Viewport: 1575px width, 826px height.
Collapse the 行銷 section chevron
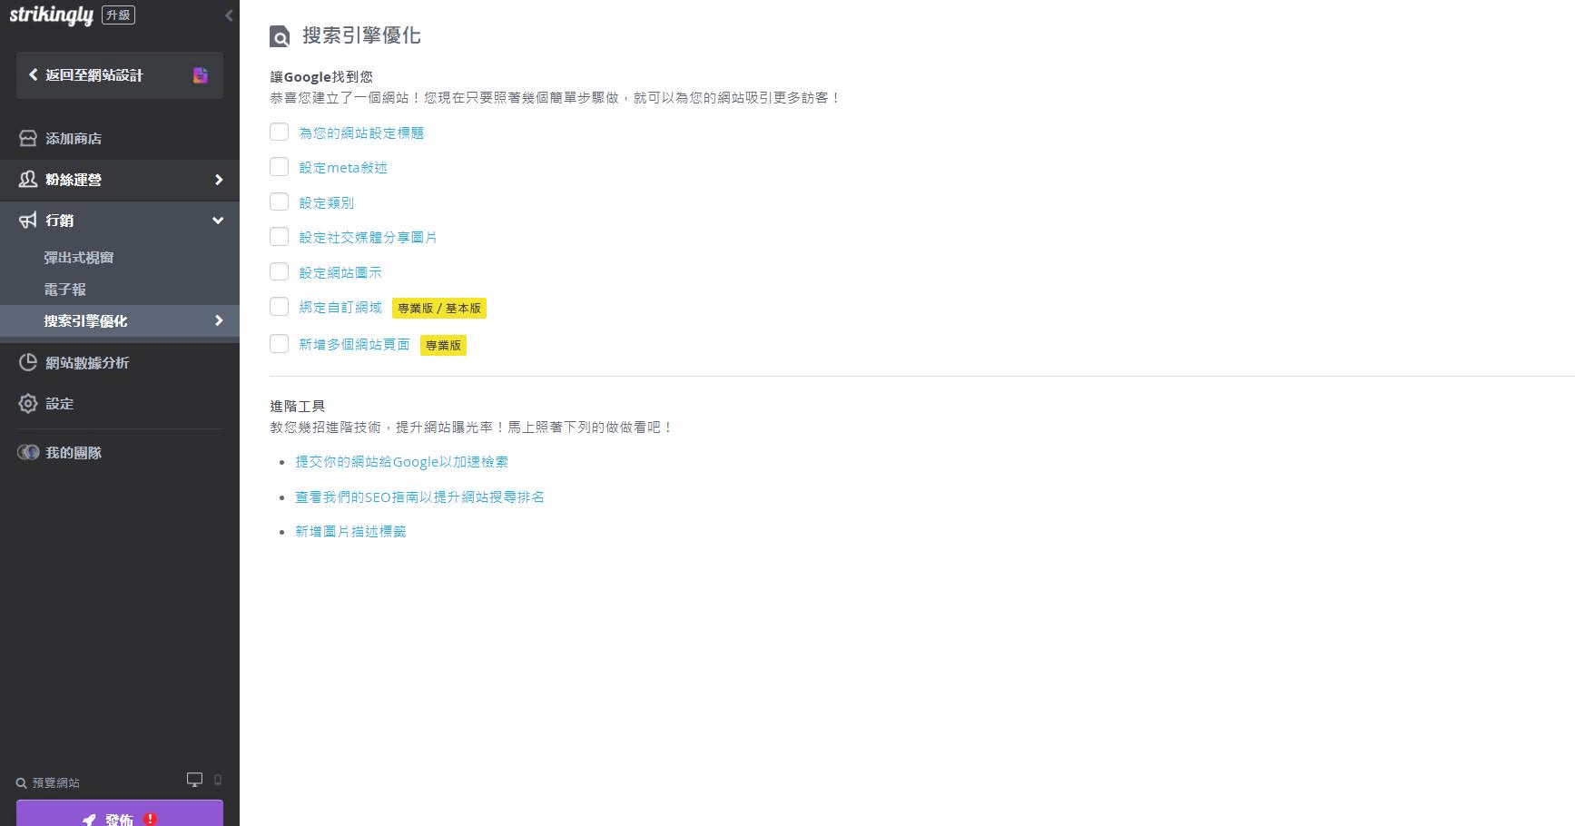217,221
